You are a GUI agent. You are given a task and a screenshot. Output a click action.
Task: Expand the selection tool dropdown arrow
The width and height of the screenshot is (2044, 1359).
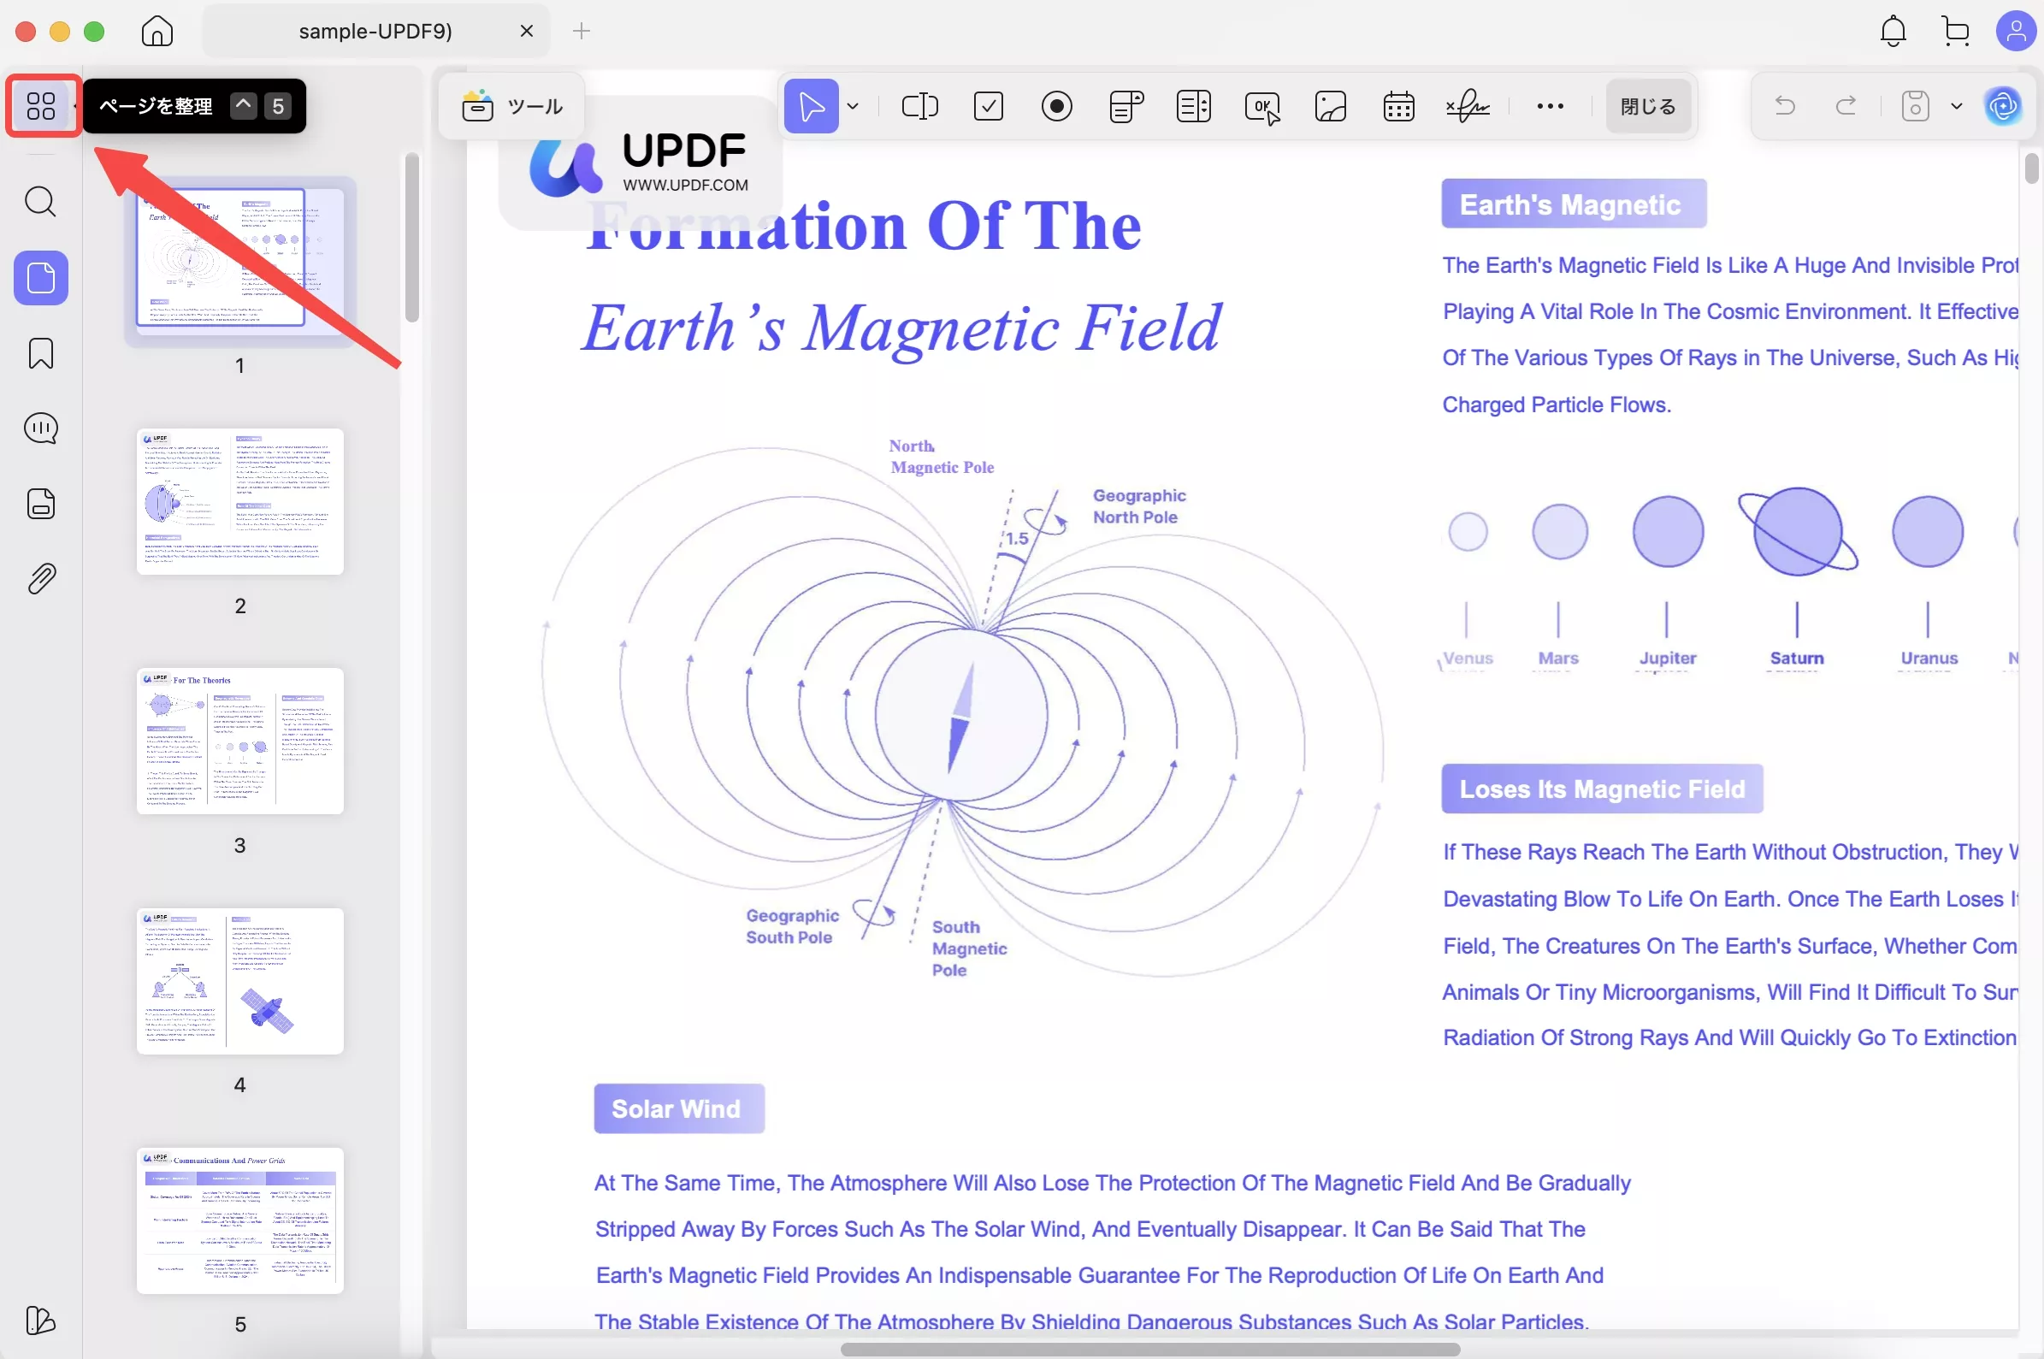click(853, 106)
